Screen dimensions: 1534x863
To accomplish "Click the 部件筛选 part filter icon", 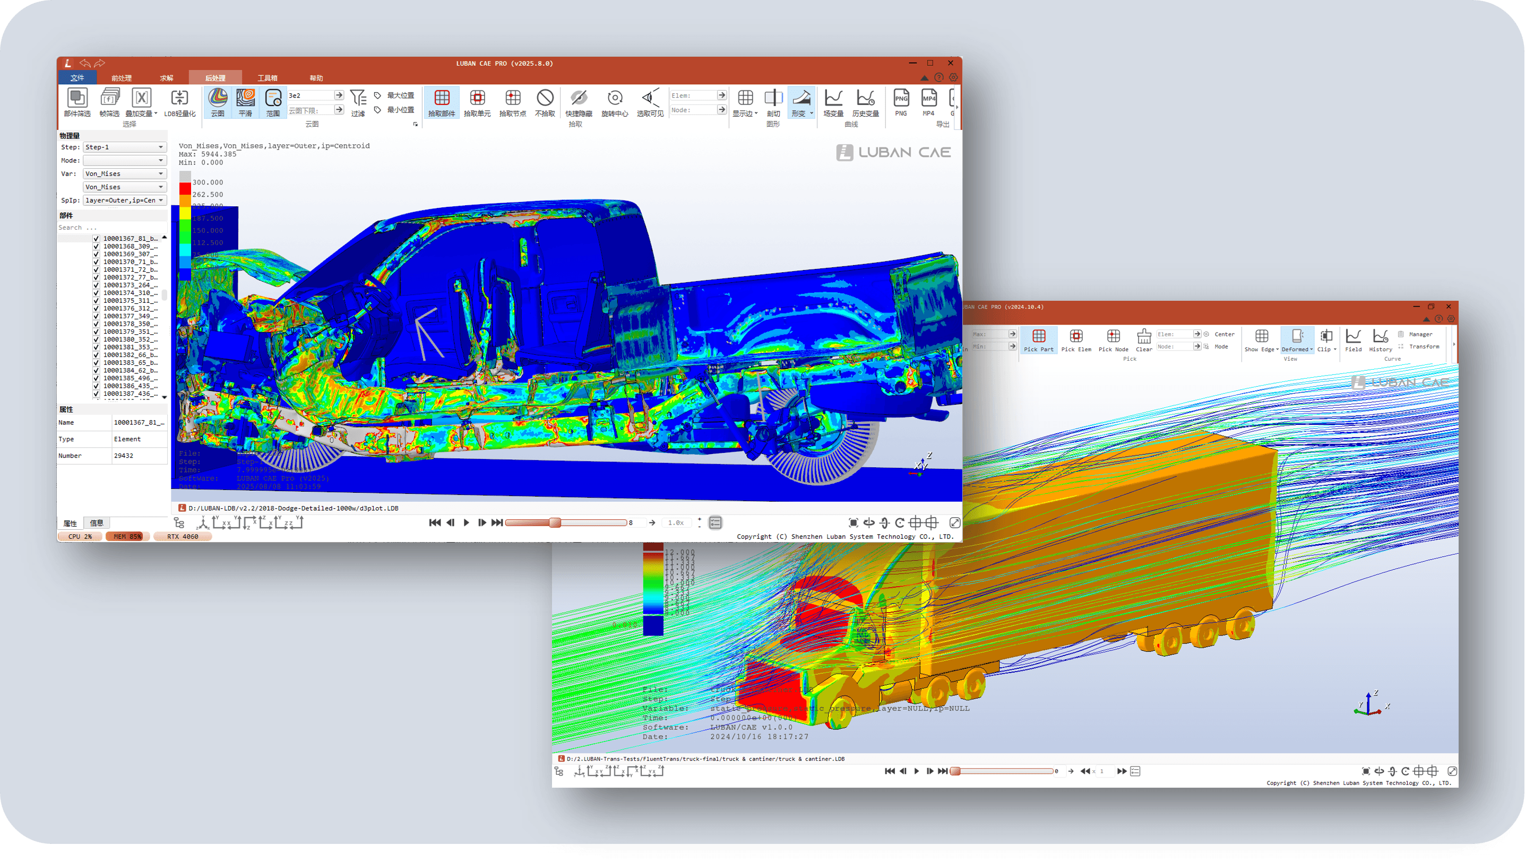I will coord(77,98).
